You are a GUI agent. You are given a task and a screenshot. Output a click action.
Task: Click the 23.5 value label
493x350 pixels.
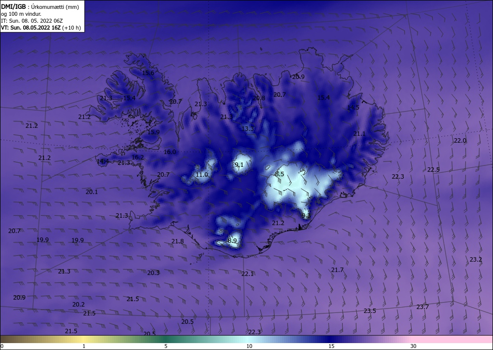coord(370,311)
